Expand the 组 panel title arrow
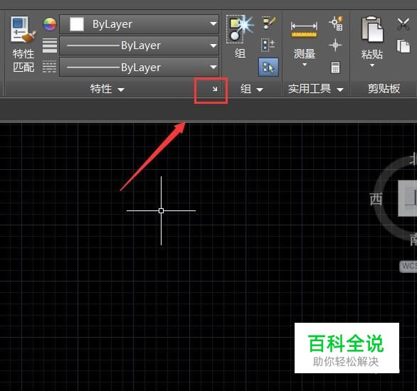This screenshot has width=417, height=391. (x=260, y=90)
